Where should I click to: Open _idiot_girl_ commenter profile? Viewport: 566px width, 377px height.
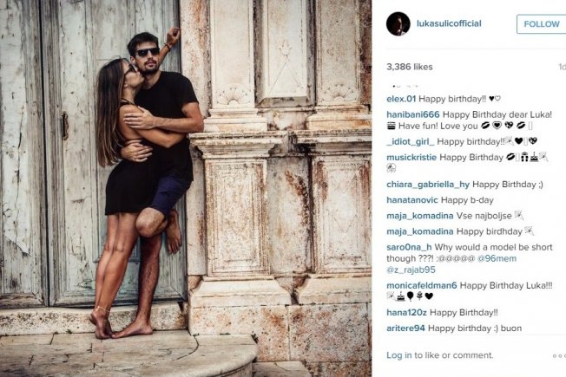tap(411, 141)
